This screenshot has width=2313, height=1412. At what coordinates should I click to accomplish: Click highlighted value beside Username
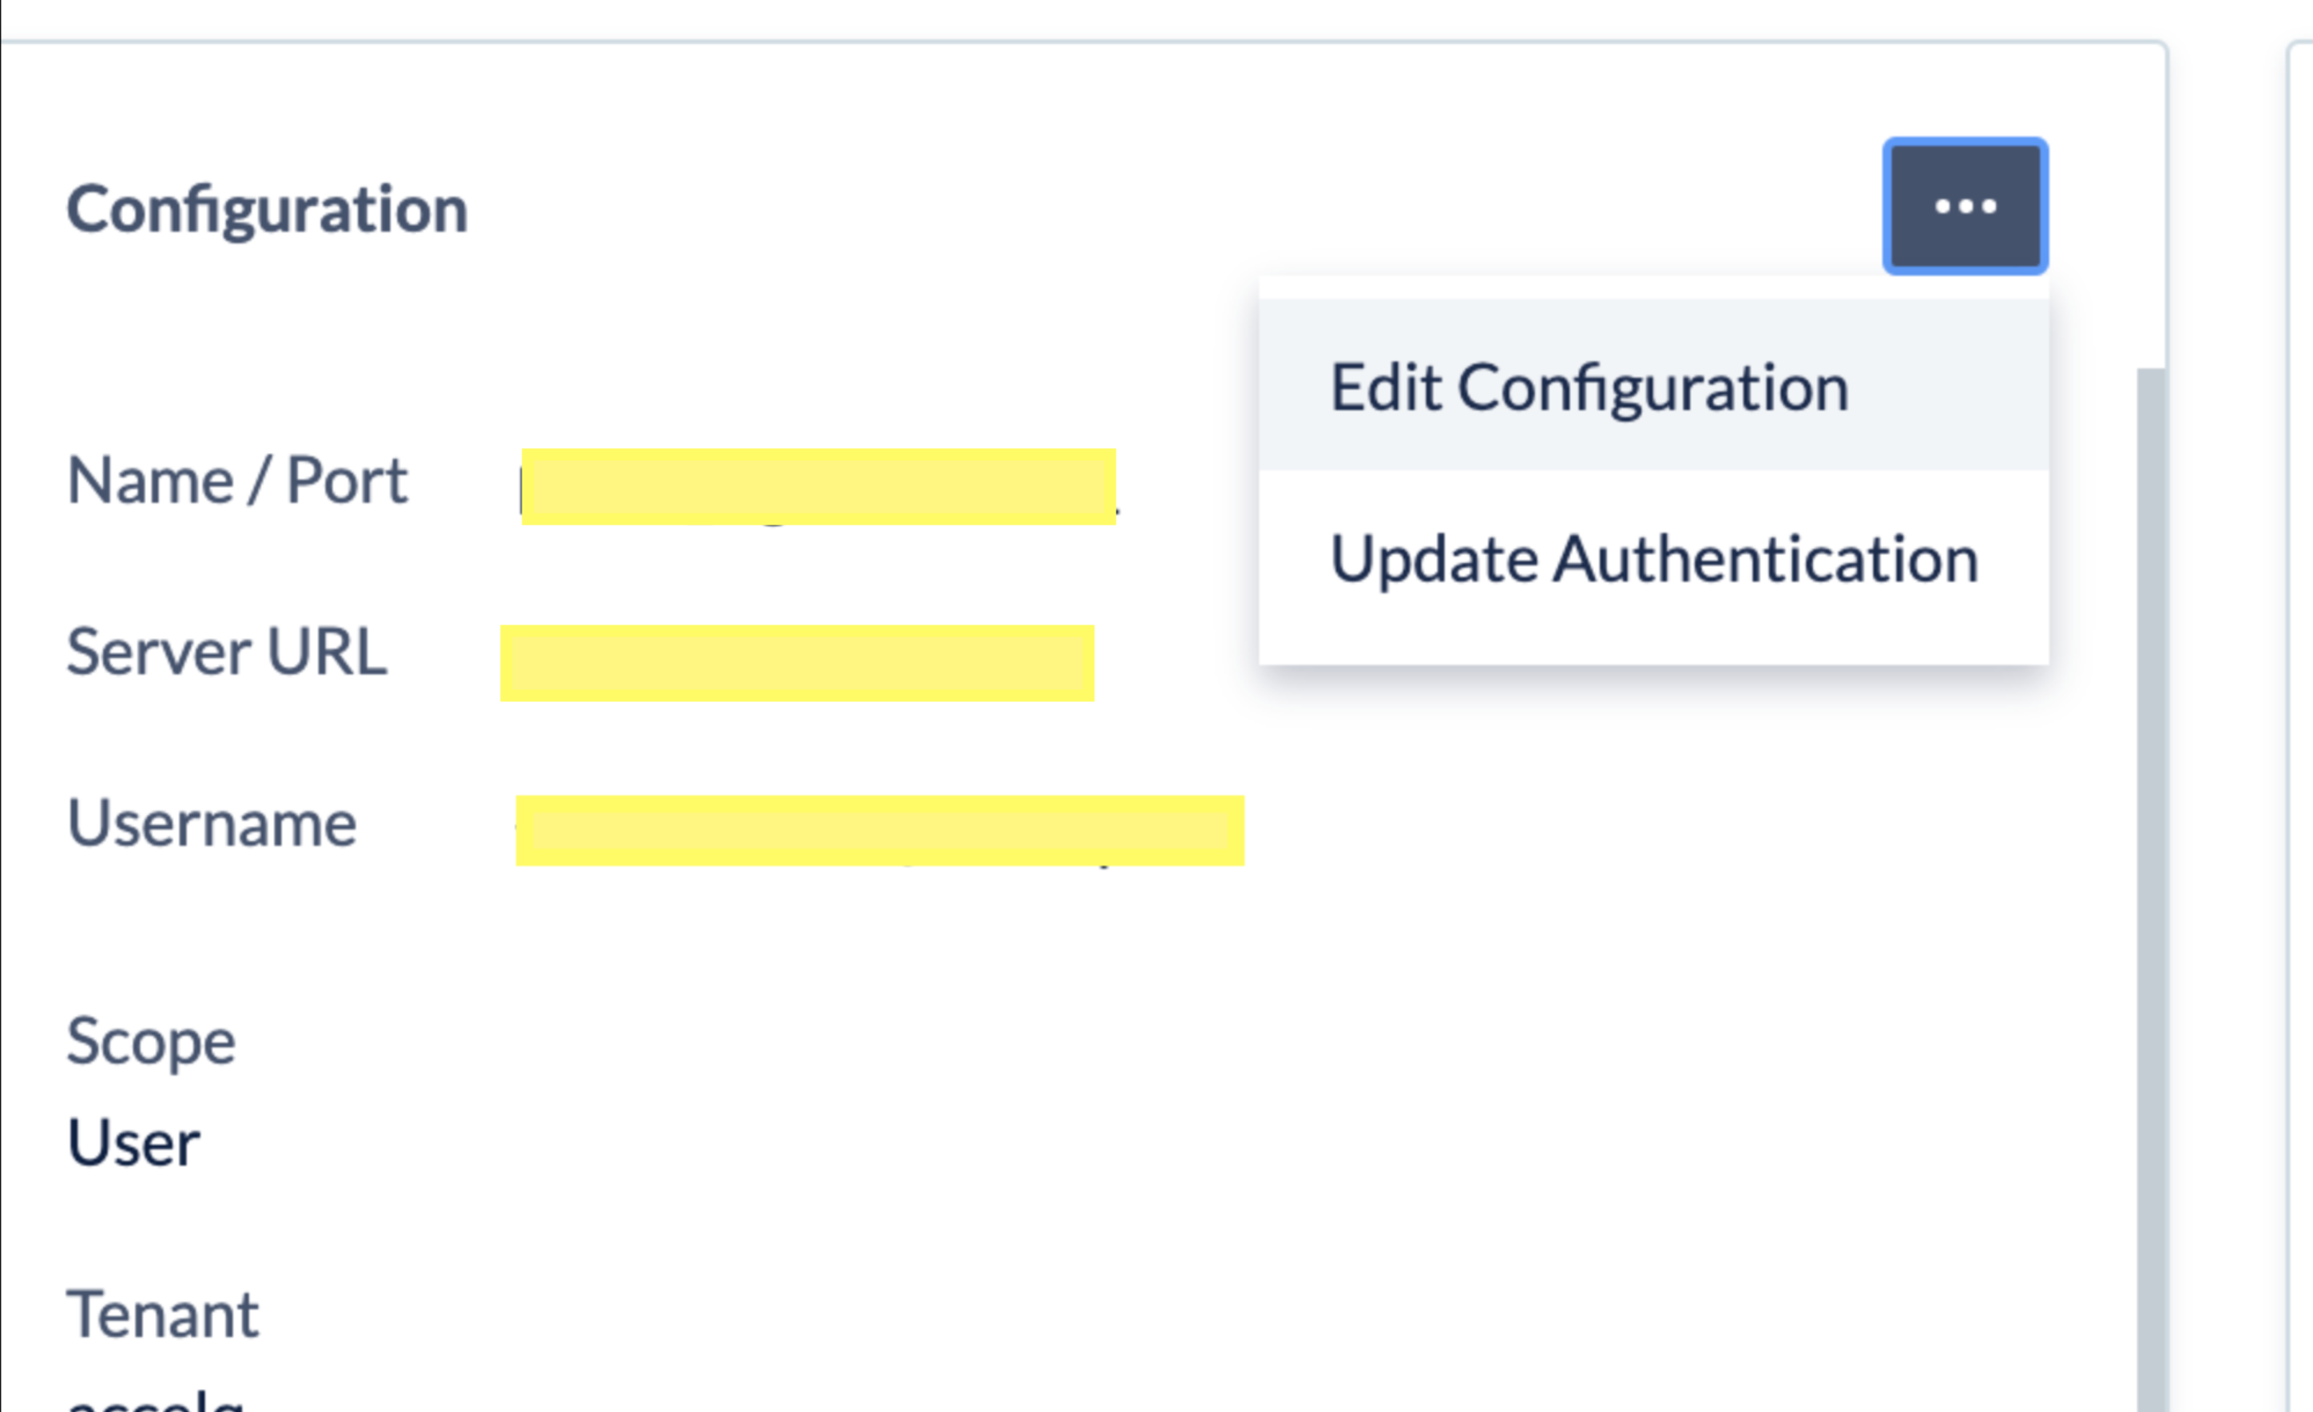pyautogui.click(x=879, y=830)
